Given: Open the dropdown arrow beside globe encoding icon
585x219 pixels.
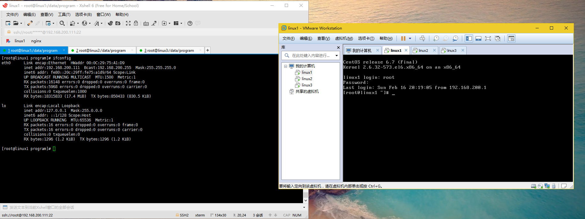Looking at the screenshot, I should (x=90, y=23).
